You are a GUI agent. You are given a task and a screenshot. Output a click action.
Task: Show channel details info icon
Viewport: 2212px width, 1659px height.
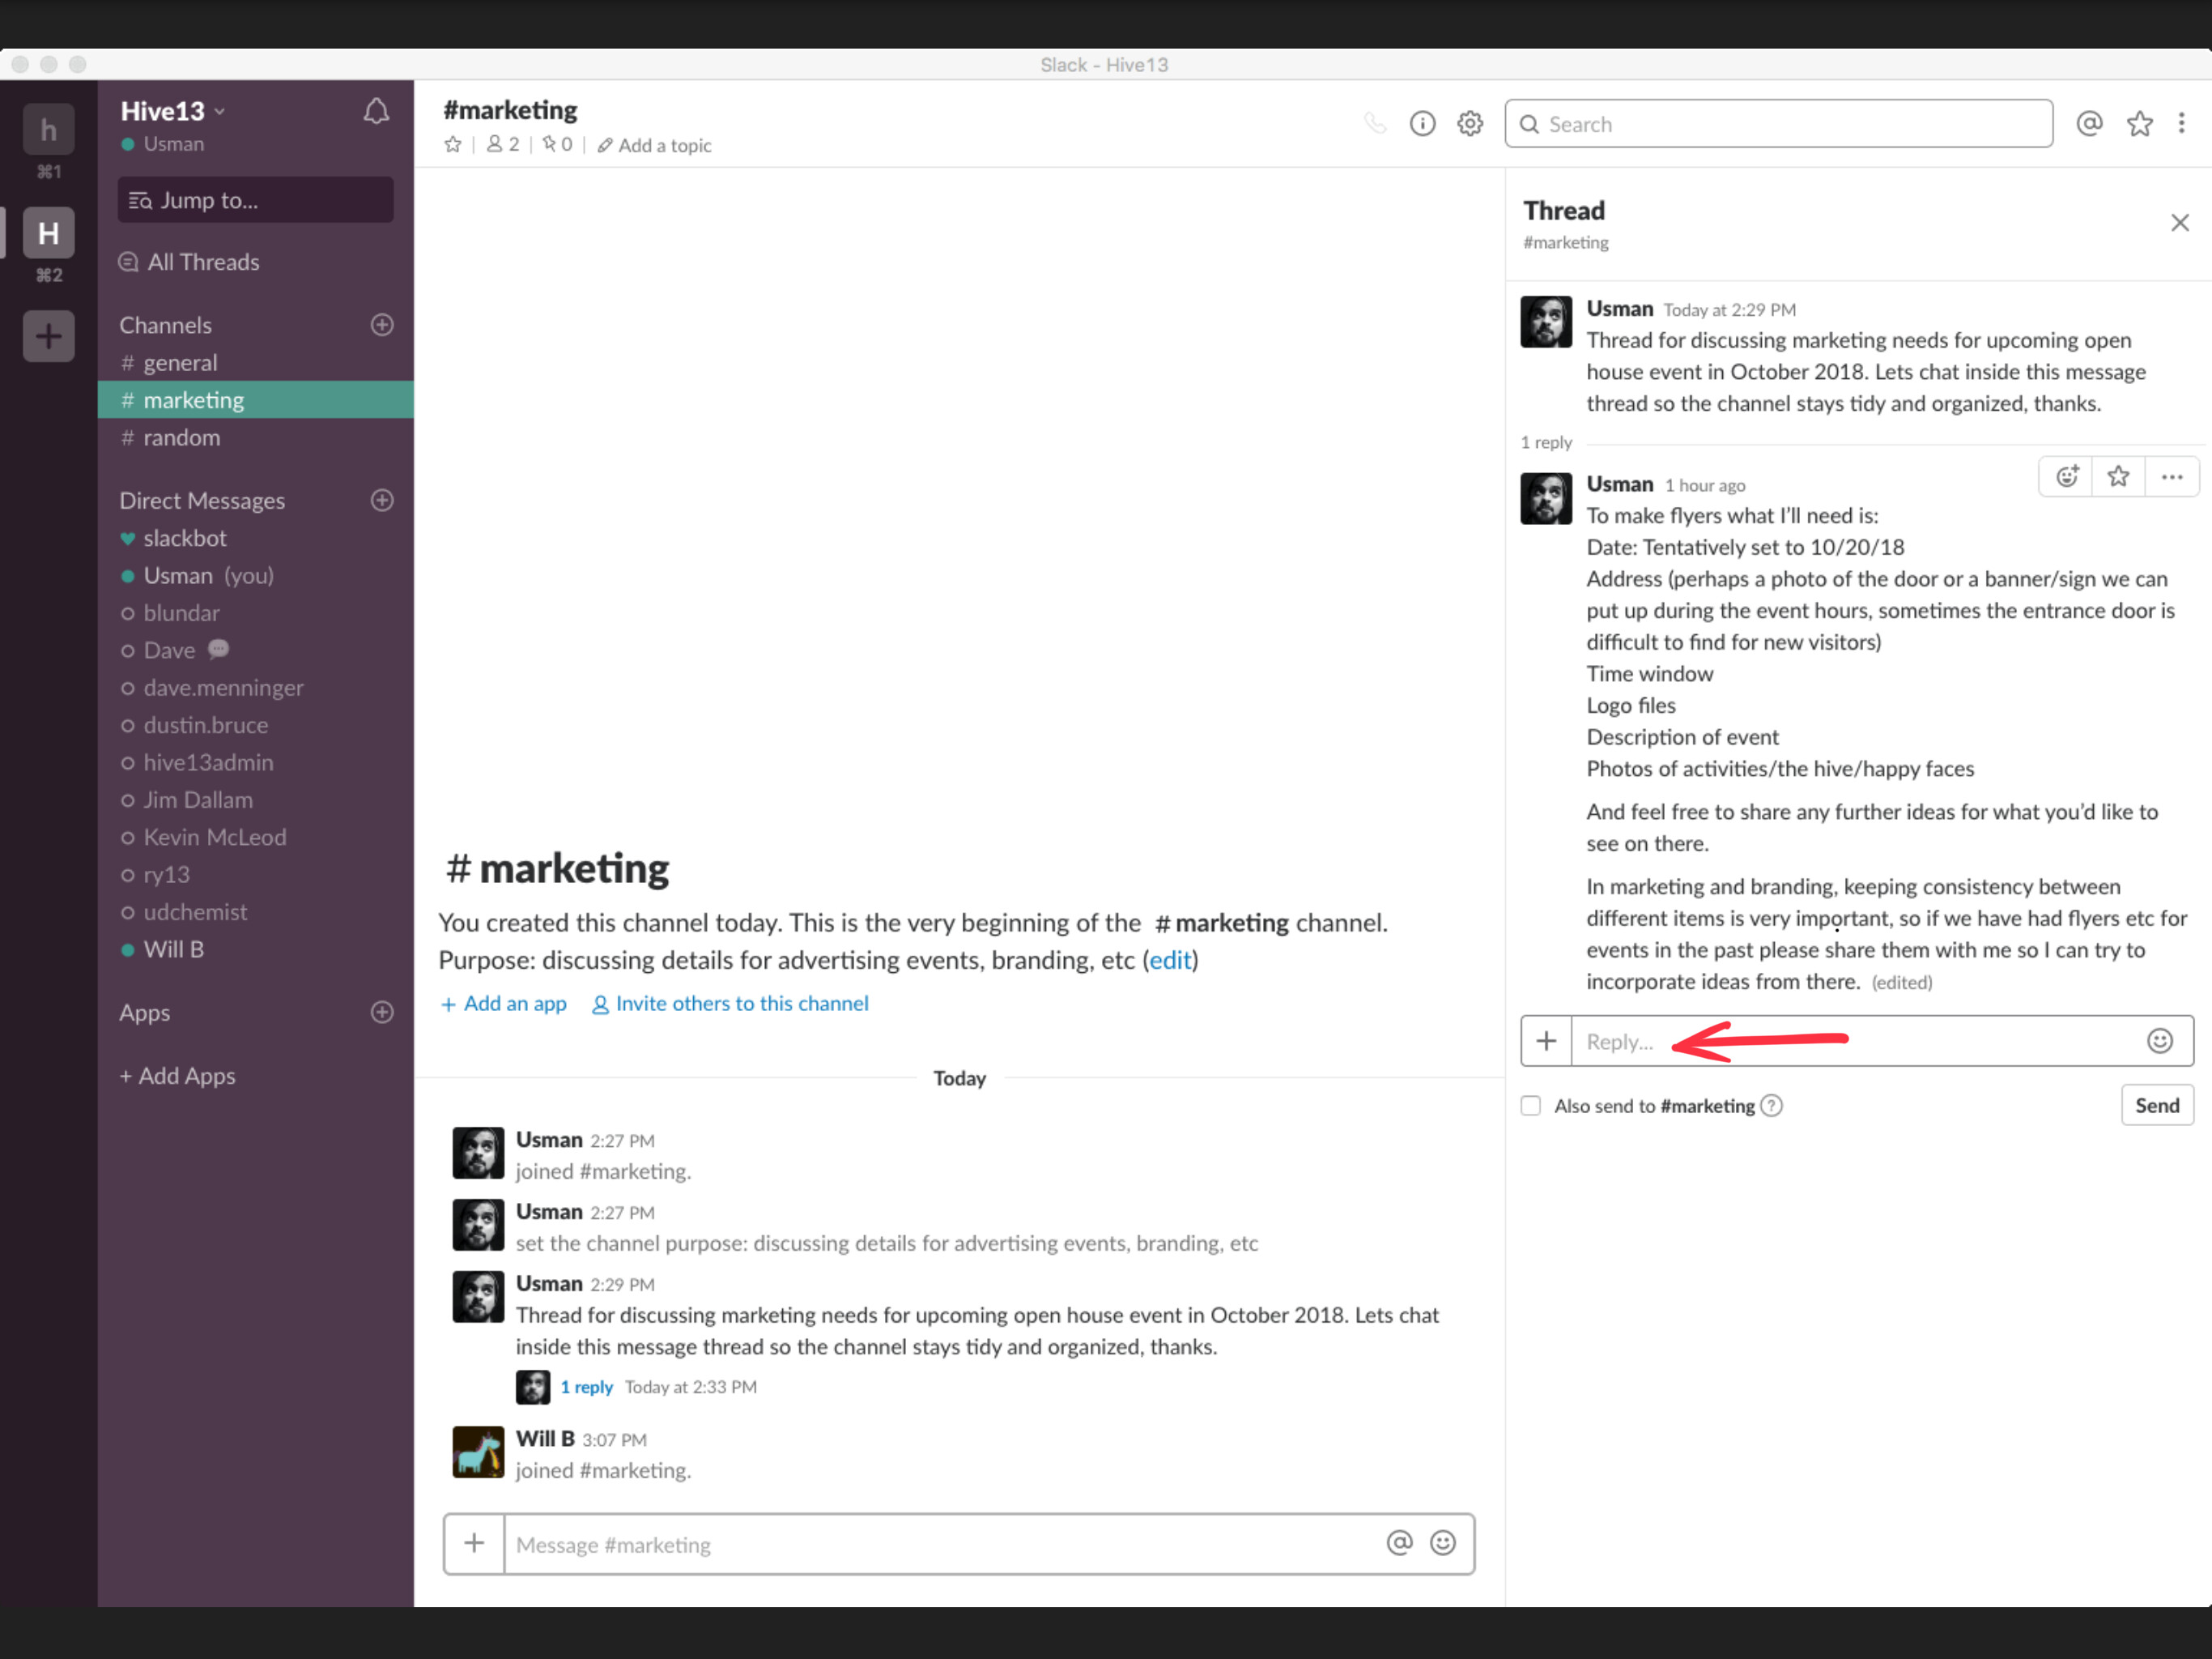point(1422,123)
